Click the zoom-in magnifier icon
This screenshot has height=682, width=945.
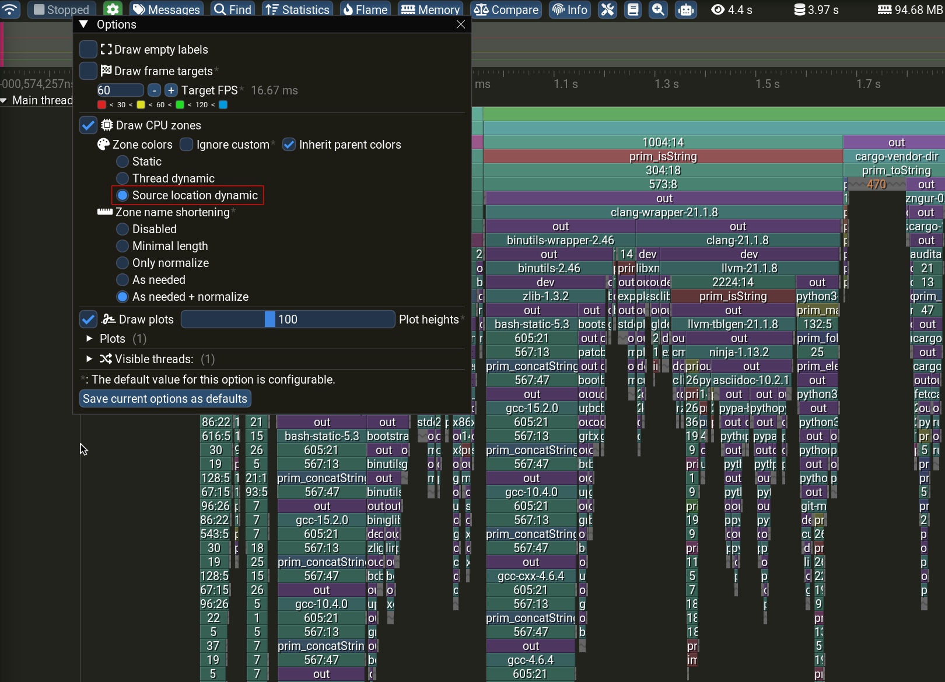click(658, 9)
